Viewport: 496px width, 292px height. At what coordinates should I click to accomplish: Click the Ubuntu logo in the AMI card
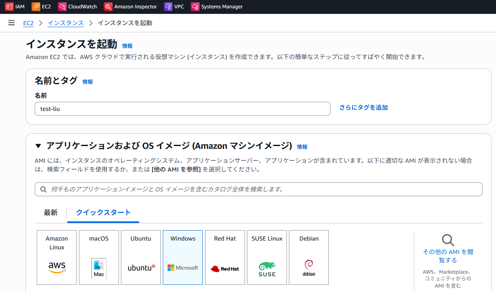[140, 267]
